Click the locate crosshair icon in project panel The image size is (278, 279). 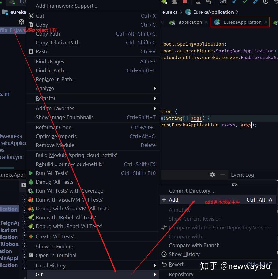[21, 22]
